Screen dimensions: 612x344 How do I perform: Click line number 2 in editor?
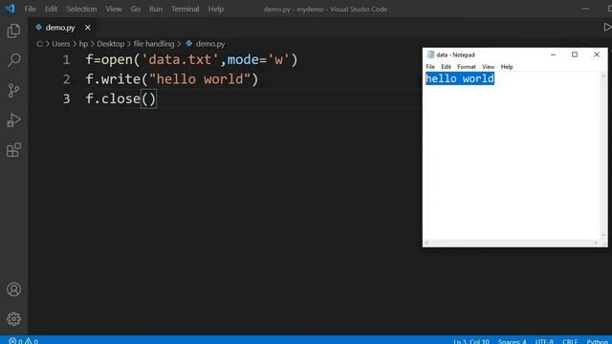pos(66,79)
